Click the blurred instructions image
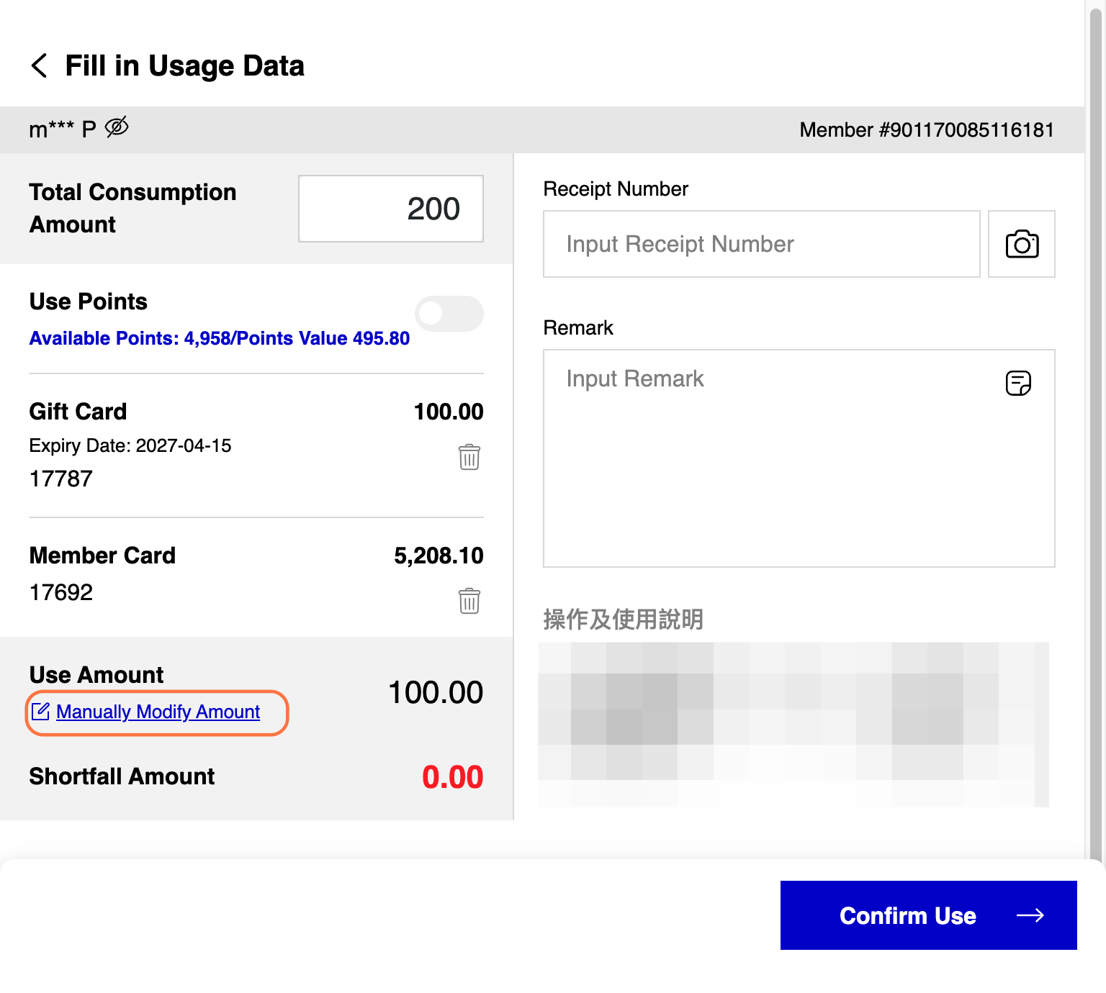The image size is (1106, 993). (x=793, y=724)
